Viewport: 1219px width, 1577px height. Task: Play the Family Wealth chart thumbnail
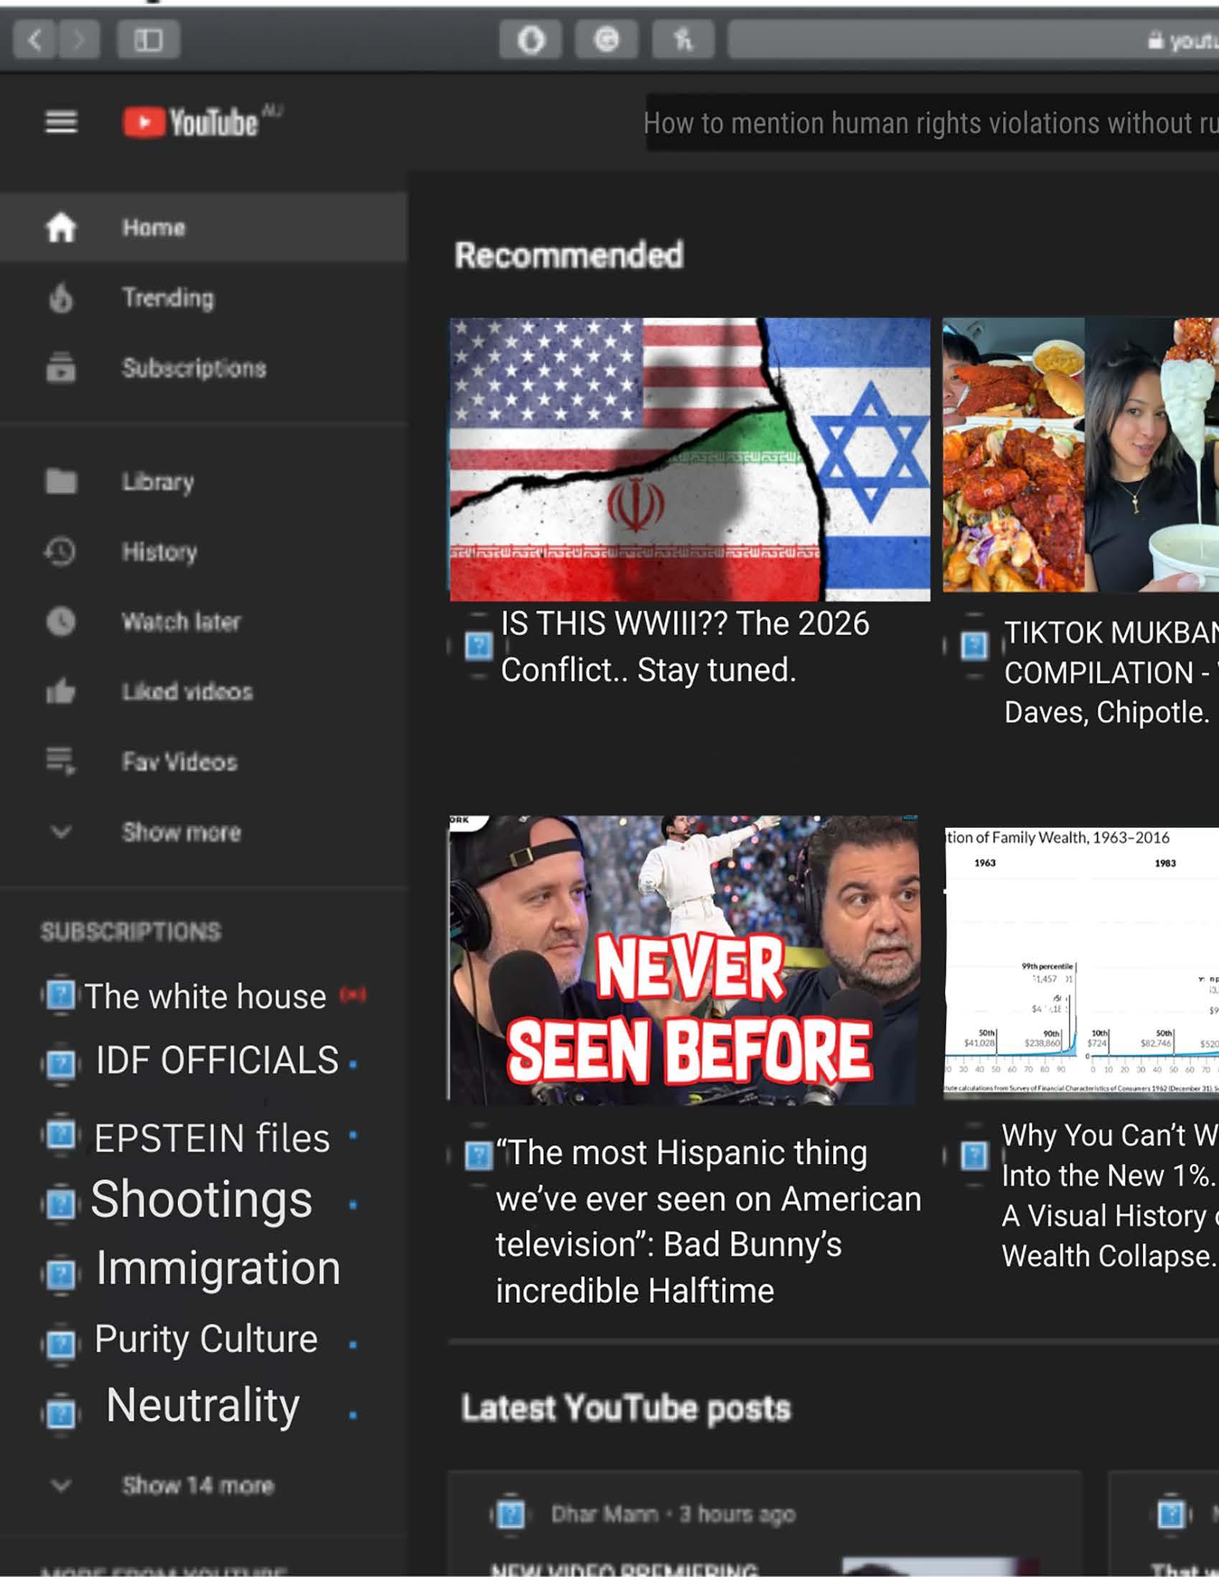pos(1081,963)
